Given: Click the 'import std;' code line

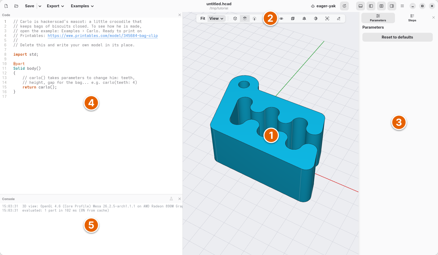Looking at the screenshot, I should 26,54.
